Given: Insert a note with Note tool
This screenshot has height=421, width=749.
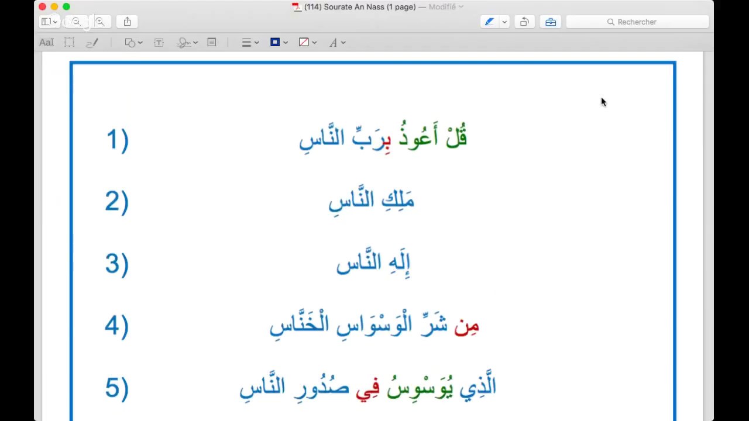Looking at the screenshot, I should point(212,42).
